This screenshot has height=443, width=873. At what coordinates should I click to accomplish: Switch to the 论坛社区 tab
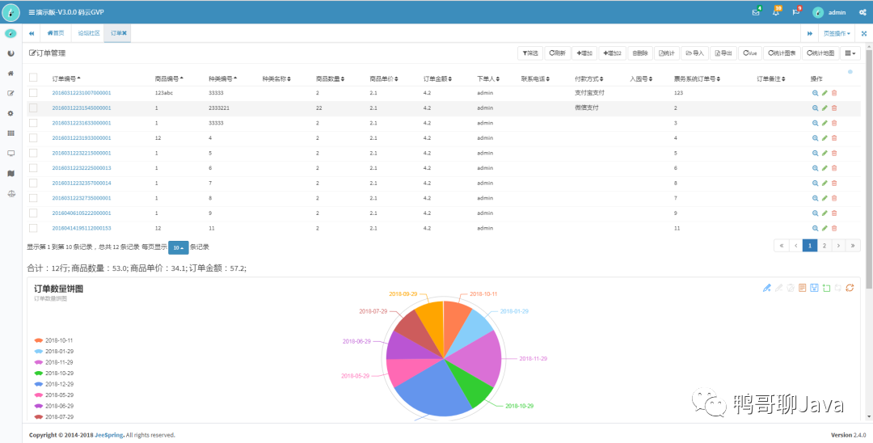coord(88,33)
